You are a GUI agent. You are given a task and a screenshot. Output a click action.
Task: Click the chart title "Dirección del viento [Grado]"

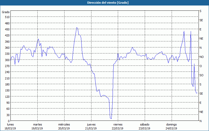coord(108,3)
